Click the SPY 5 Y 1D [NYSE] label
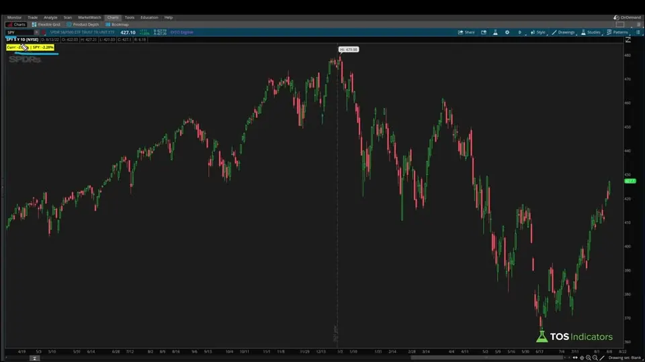Image resolution: width=645 pixels, height=362 pixels. [x=22, y=40]
